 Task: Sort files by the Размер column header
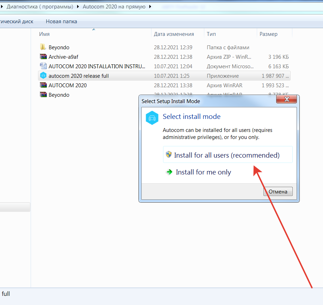[268, 34]
